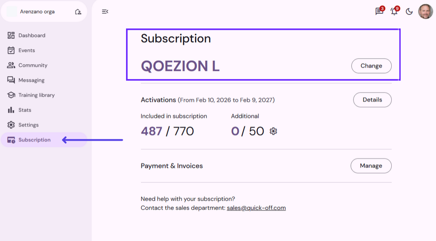Open user profile avatar menu

coord(425,11)
